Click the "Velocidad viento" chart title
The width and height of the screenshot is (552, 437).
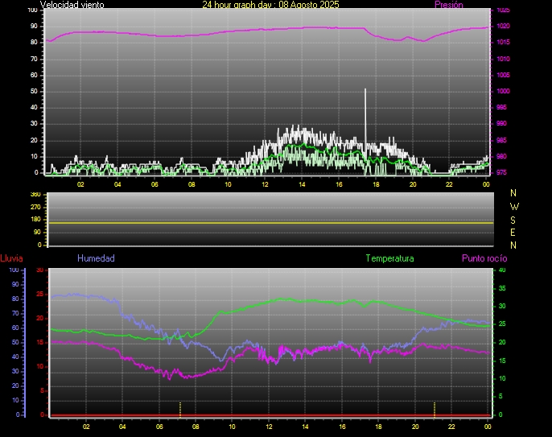[72, 5]
